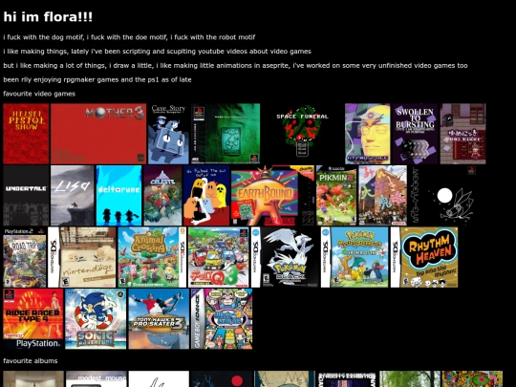516x387 pixels.
Task: Select the Pokemon Mystery Dungeon cover
Action: tap(355, 257)
